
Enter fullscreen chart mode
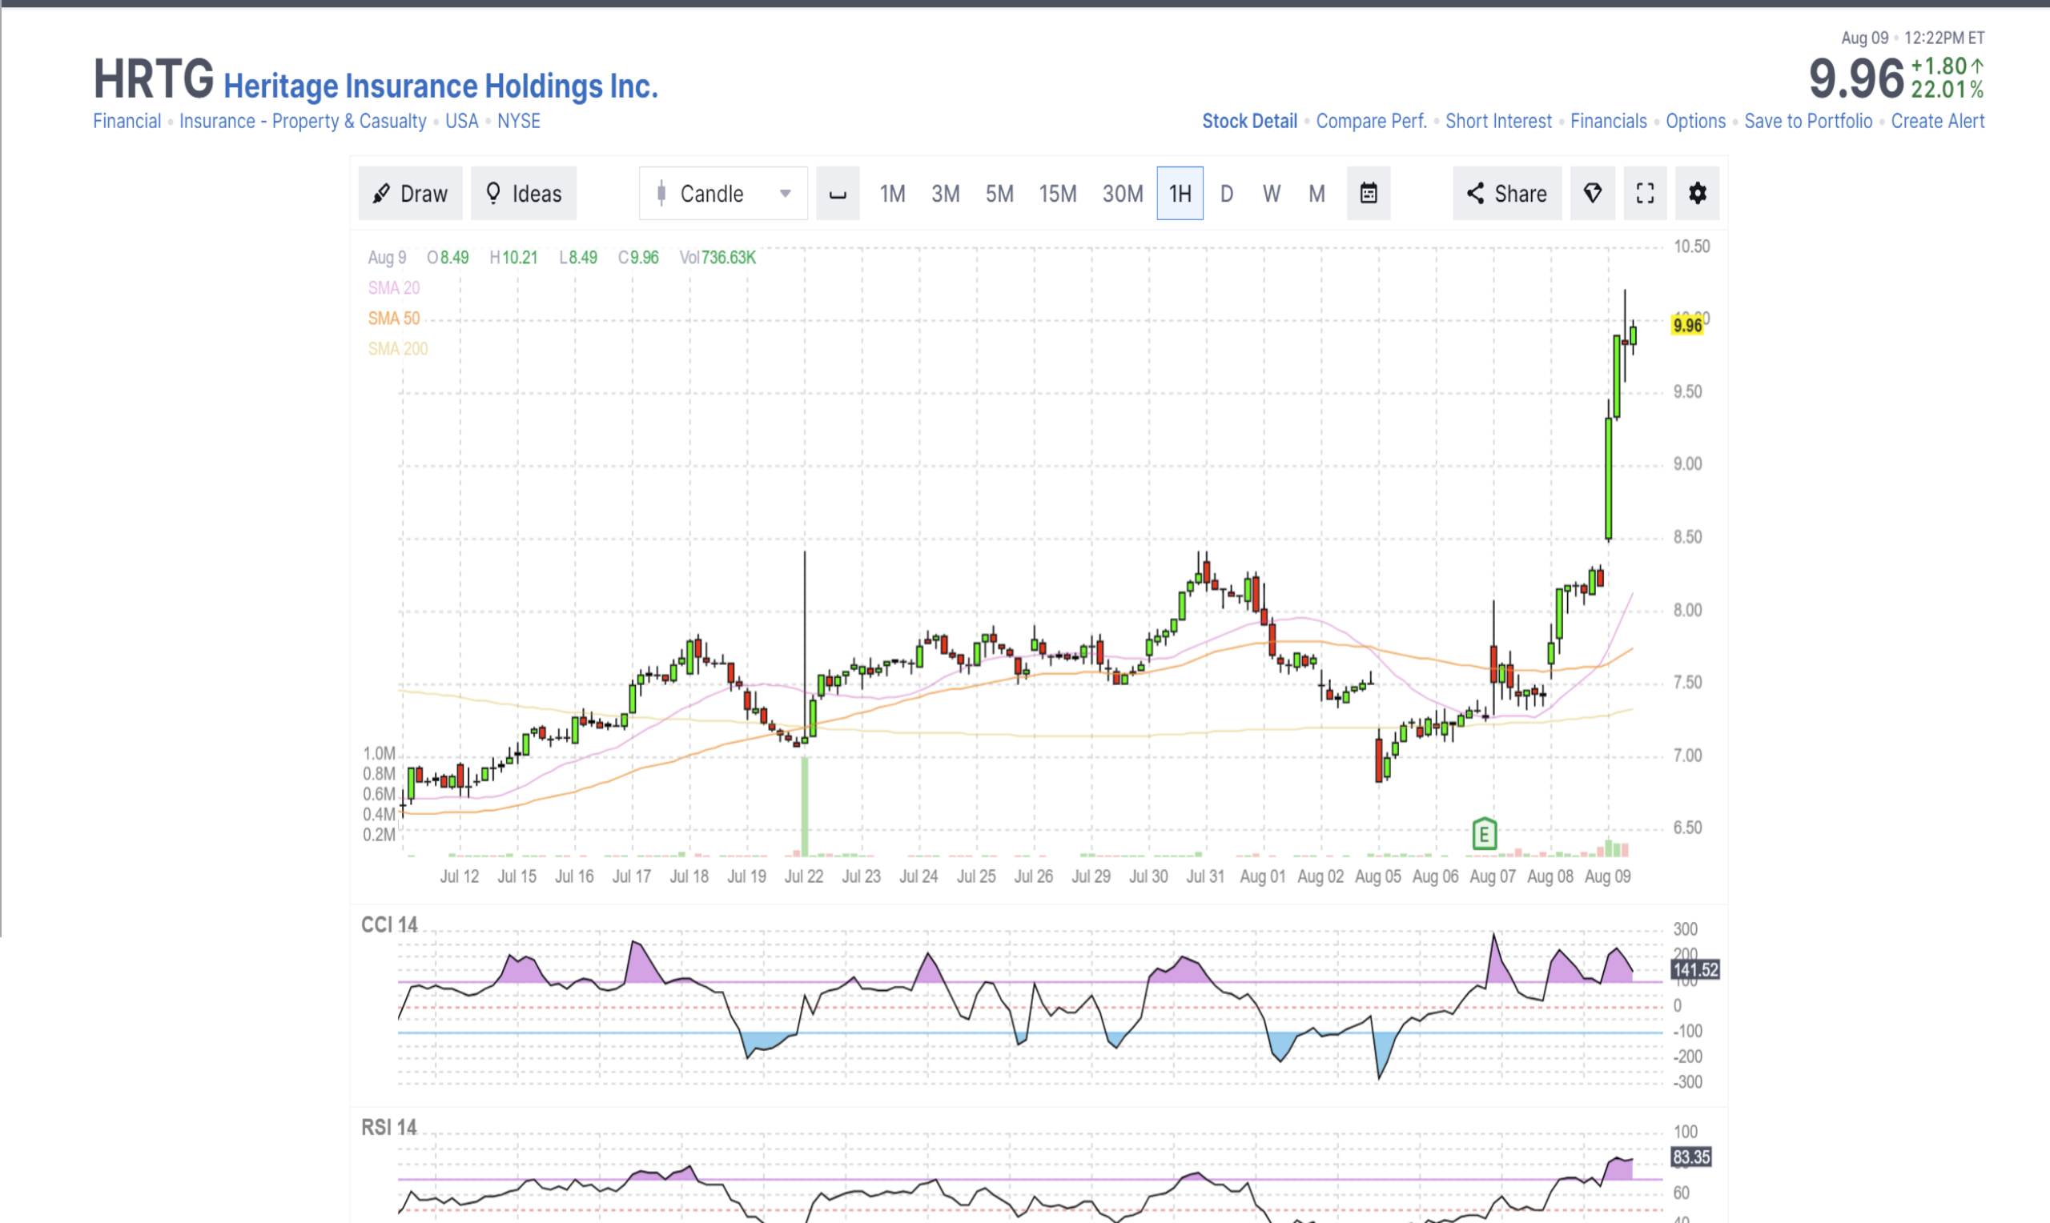1645,194
